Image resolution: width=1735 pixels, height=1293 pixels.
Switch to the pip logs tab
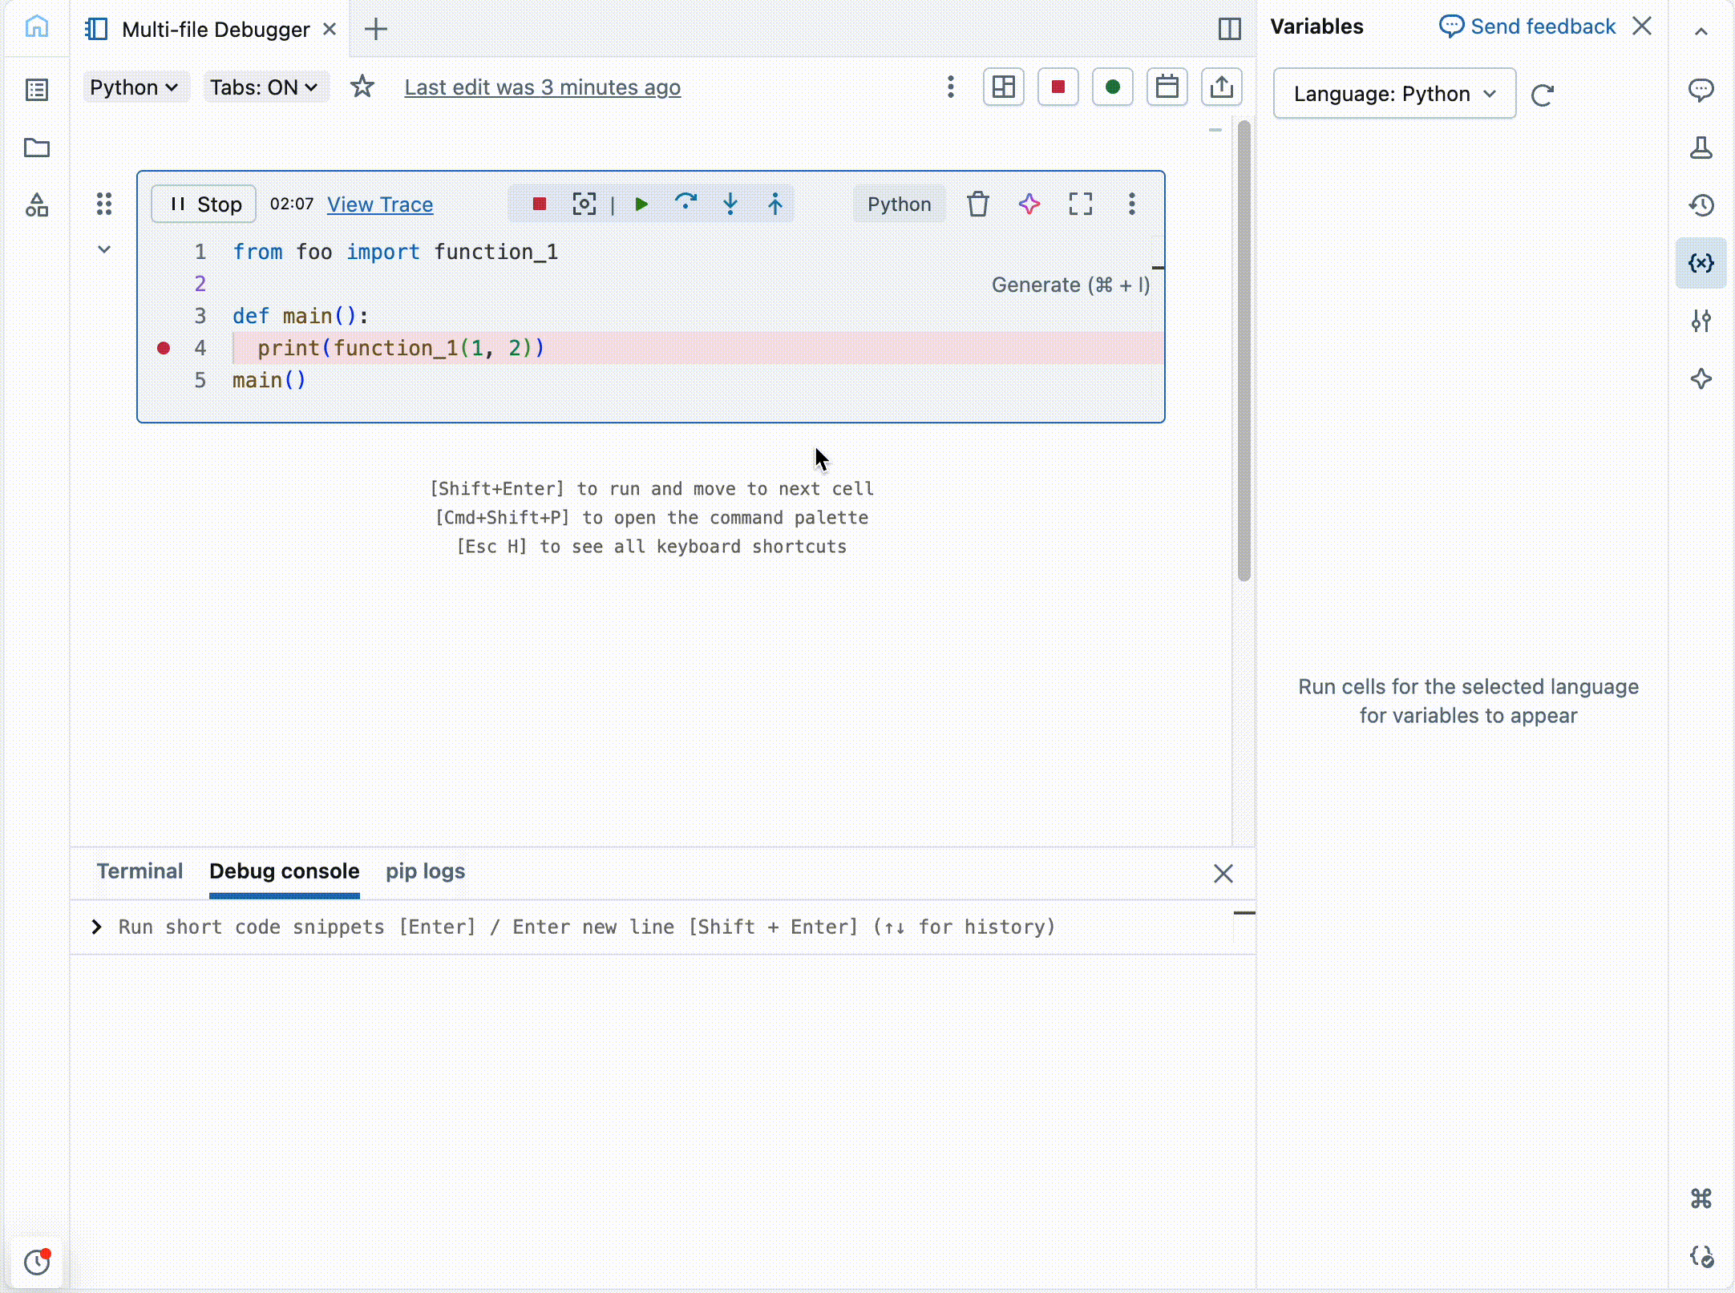pos(425,871)
